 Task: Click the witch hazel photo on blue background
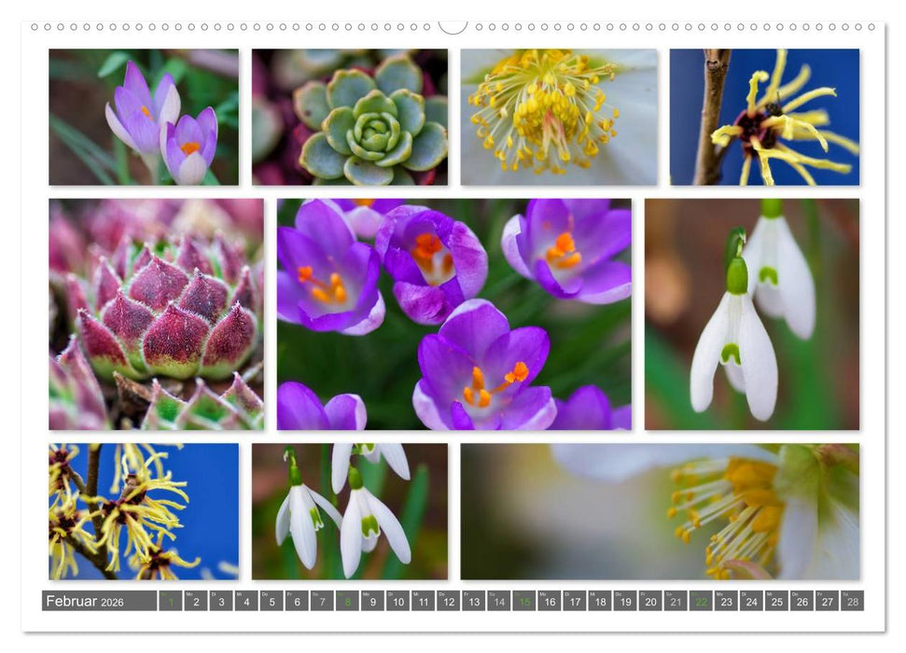(764, 117)
